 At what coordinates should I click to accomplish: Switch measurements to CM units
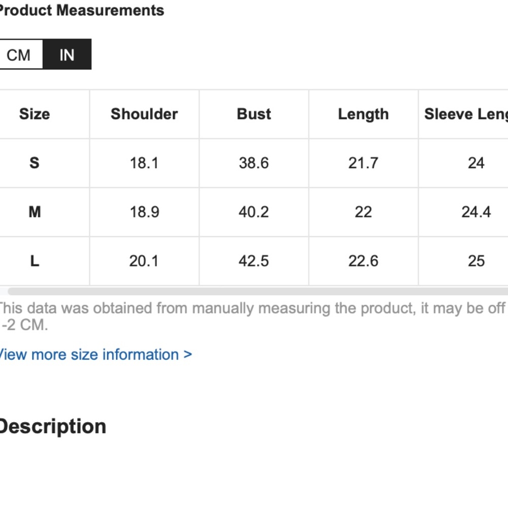click(20, 54)
